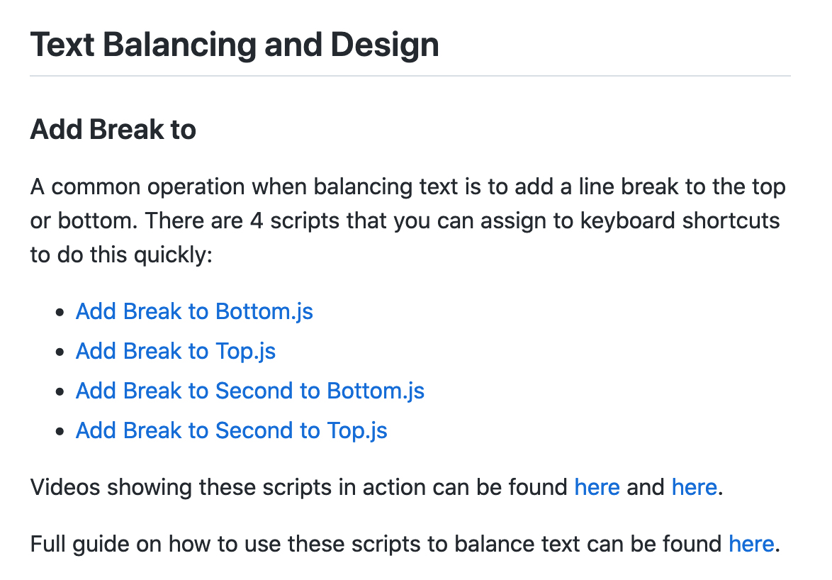Click the "Text Balancing and Design" heading
The height and width of the screenshot is (580, 832).
click(x=235, y=45)
